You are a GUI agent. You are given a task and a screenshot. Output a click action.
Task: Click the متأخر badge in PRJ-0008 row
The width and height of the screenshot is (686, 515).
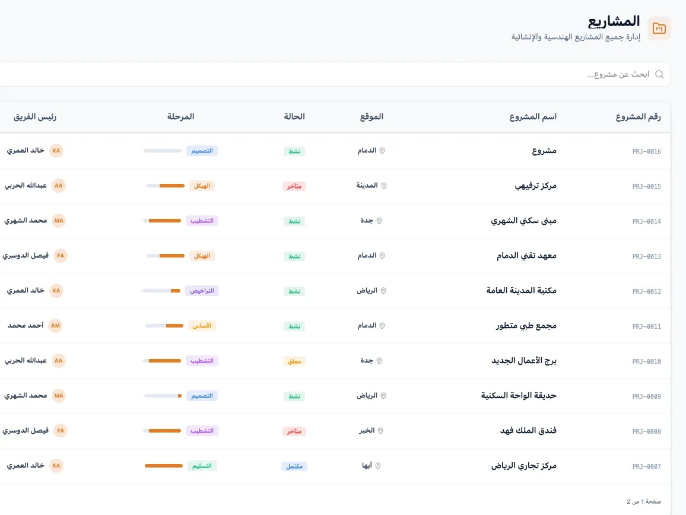(x=294, y=431)
